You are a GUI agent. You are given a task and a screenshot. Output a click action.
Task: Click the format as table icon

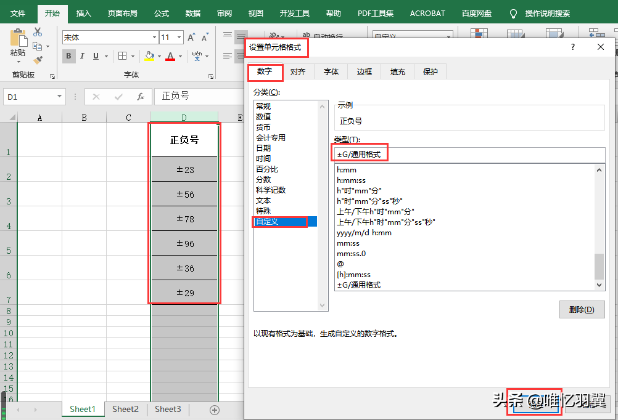[x=516, y=33]
